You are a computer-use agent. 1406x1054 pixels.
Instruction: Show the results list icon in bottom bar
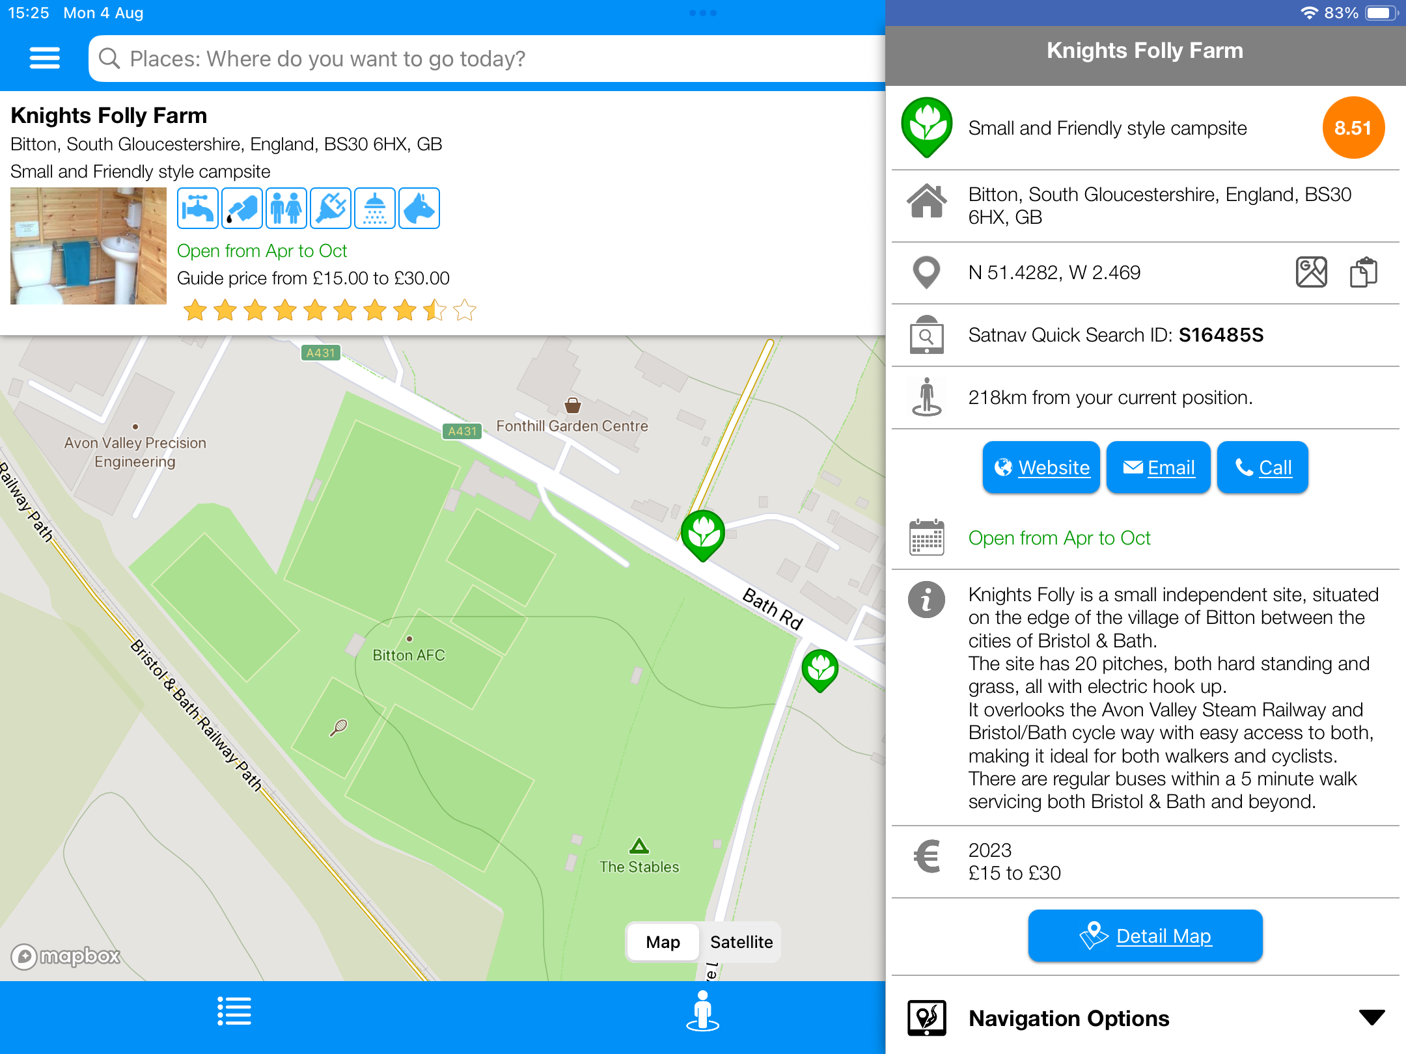tap(234, 1012)
